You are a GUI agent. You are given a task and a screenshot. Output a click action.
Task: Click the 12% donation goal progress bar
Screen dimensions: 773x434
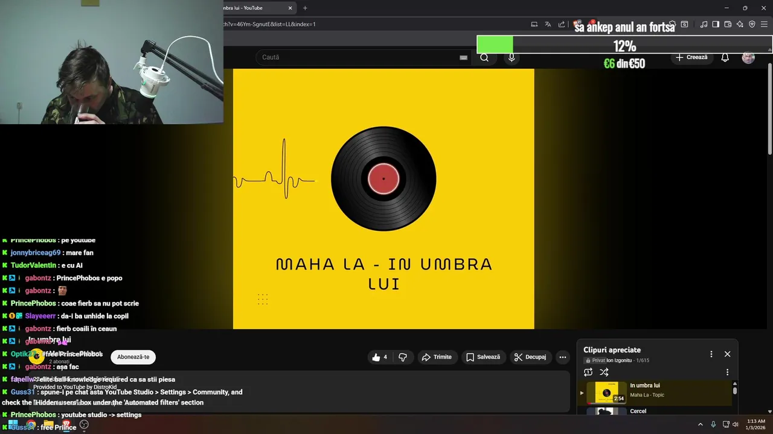[x=624, y=45]
